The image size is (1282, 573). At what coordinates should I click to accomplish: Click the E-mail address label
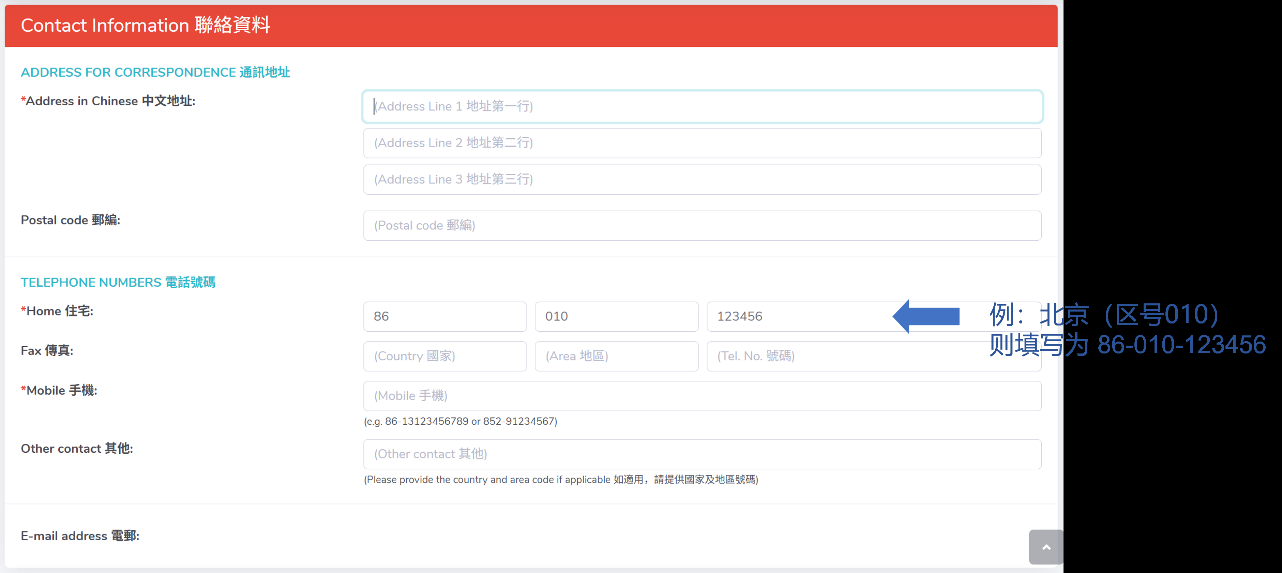(80, 536)
